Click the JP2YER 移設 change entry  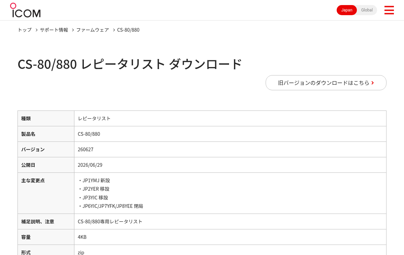94,189
